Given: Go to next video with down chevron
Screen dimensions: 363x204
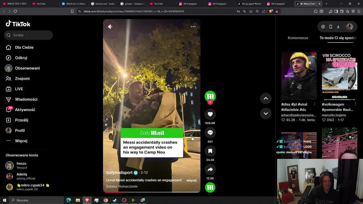Looking at the screenshot, I should [x=266, y=114].
